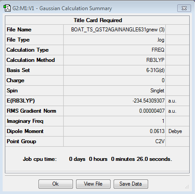Open the log with View File
The image size is (195, 194).
[93, 184]
